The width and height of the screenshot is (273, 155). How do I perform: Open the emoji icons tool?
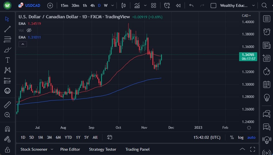pyautogui.click(x=7, y=91)
